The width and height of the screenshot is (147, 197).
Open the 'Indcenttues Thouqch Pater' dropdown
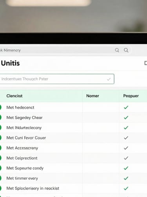(x=57, y=79)
